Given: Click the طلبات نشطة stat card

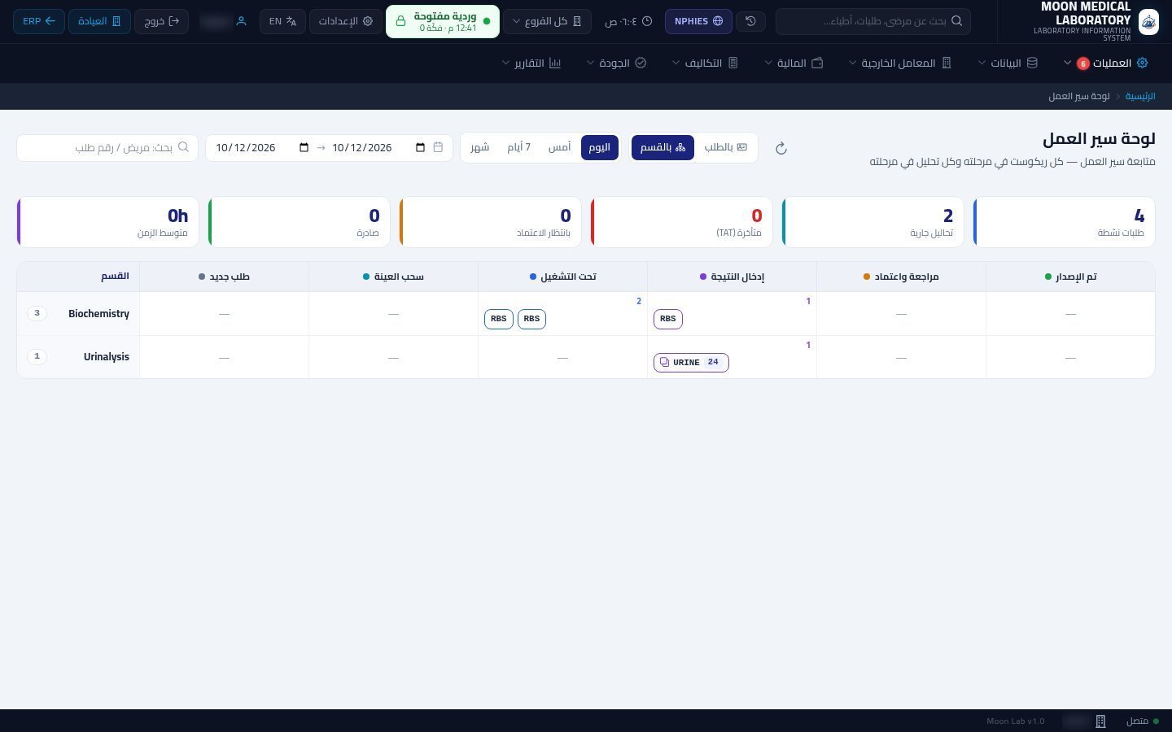Looking at the screenshot, I should coord(1065,221).
